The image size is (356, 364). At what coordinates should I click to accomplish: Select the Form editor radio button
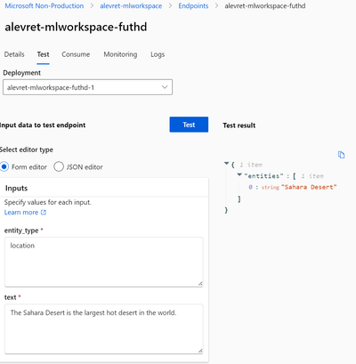click(x=4, y=166)
